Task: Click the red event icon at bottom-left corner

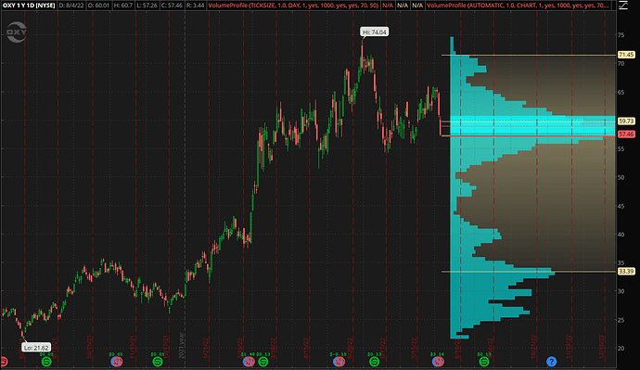Action: tap(3, 362)
